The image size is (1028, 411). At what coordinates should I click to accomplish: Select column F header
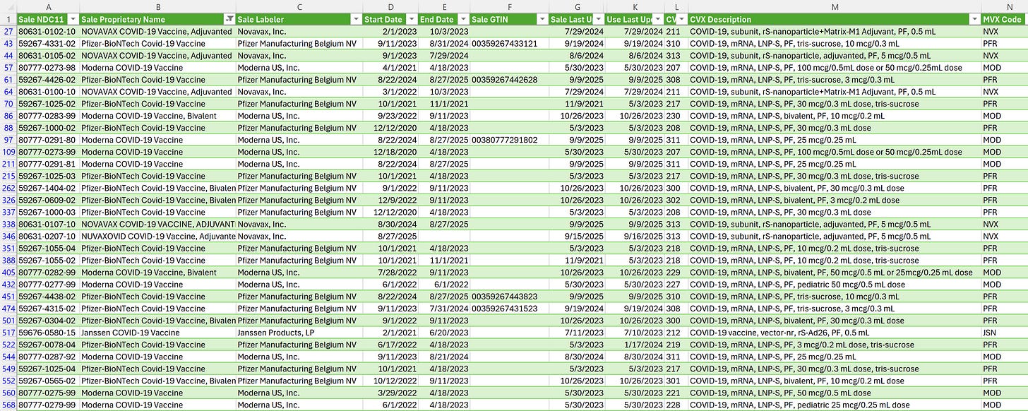tap(509, 6)
